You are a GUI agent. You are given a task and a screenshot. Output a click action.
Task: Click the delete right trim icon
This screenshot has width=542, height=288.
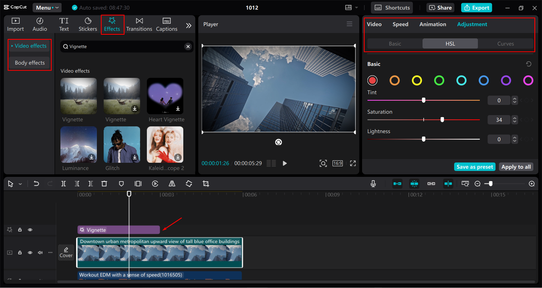point(91,184)
